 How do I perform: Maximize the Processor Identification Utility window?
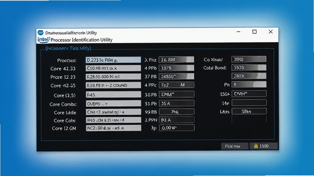(254, 32)
